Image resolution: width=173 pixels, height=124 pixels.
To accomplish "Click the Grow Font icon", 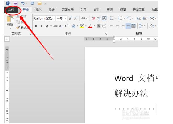I will (x=70, y=18).
